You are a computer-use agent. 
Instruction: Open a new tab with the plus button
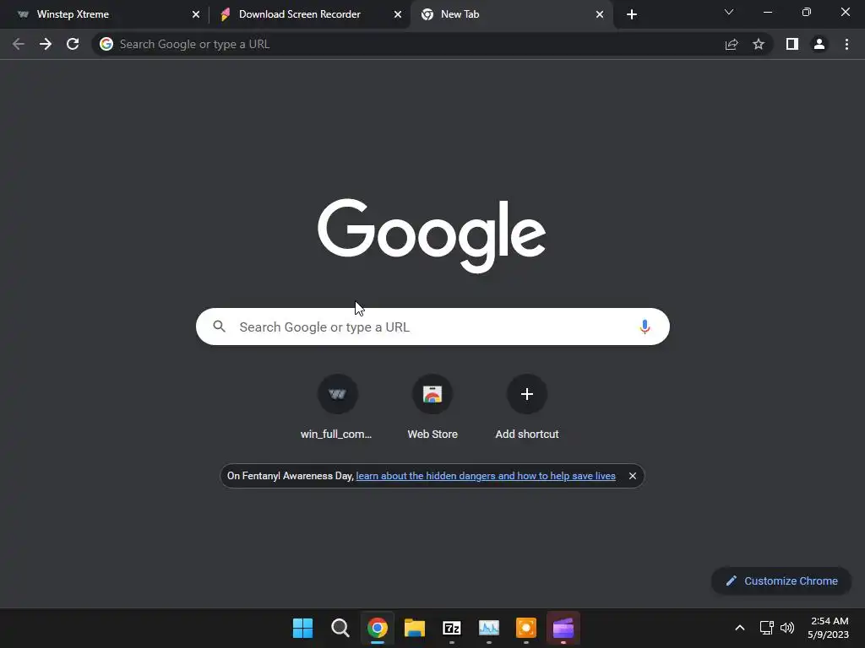click(x=632, y=14)
